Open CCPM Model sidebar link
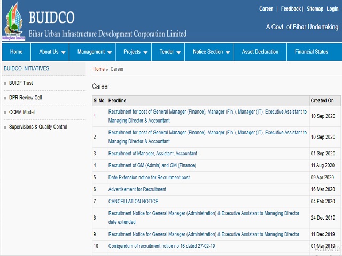This screenshot has width=342, height=256. pyautogui.click(x=22, y=112)
